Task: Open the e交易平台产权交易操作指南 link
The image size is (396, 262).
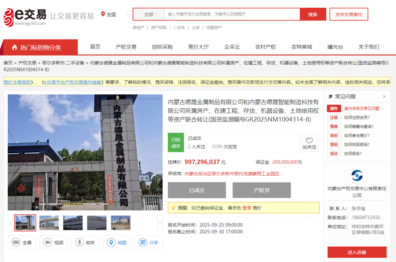Action: [x=73, y=82]
